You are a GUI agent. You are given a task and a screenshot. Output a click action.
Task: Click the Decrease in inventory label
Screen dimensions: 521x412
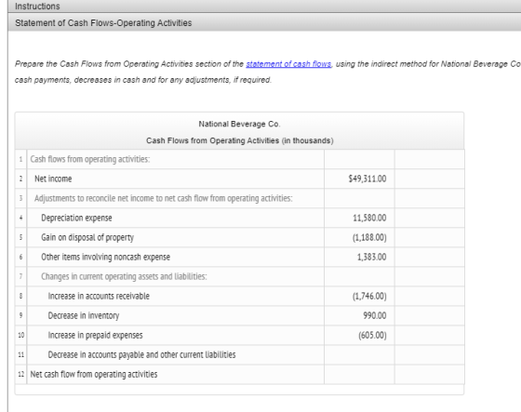pyautogui.click(x=84, y=315)
